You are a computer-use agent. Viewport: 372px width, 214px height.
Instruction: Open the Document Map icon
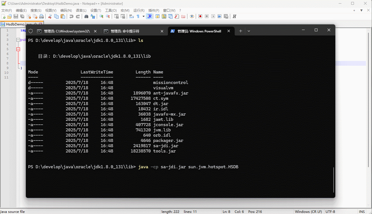click(x=164, y=16)
